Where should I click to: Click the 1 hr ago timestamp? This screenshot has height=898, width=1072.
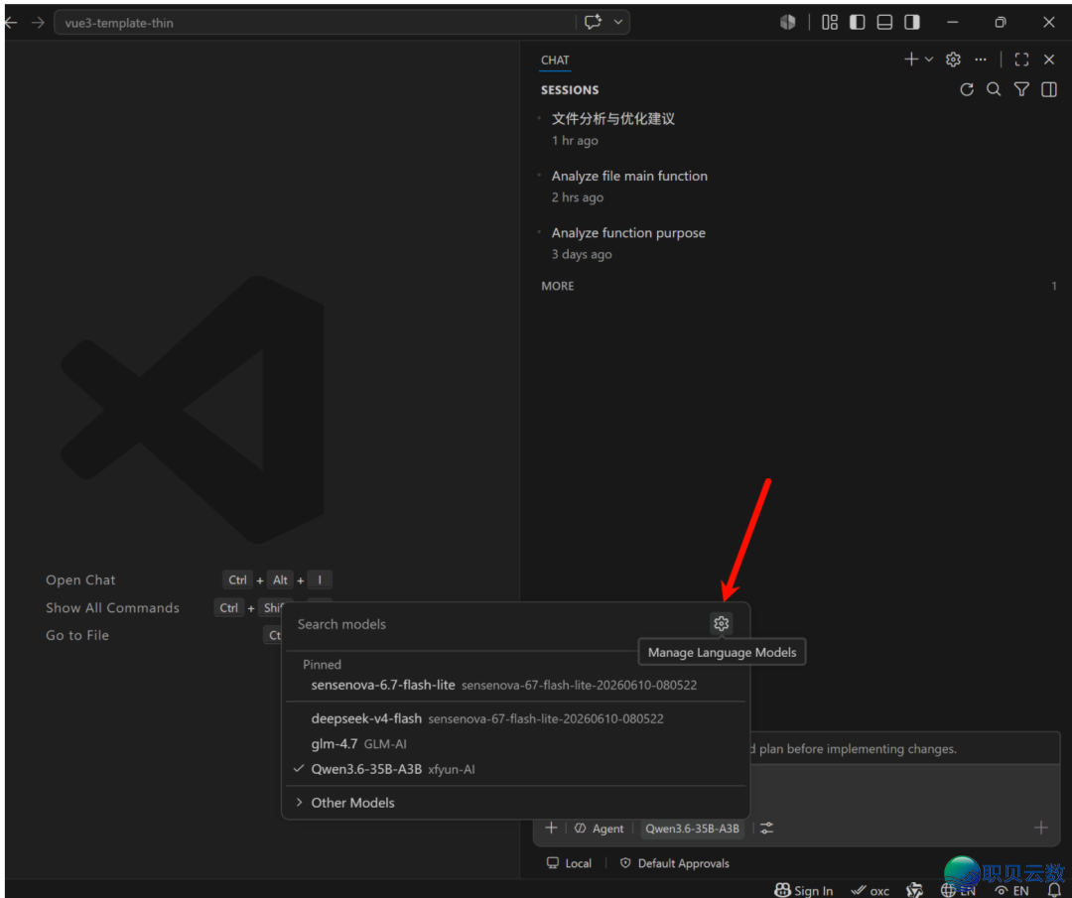click(x=575, y=140)
